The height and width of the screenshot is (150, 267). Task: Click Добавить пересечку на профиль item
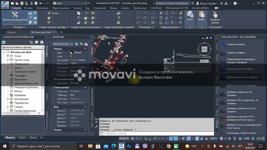click(x=239, y=93)
